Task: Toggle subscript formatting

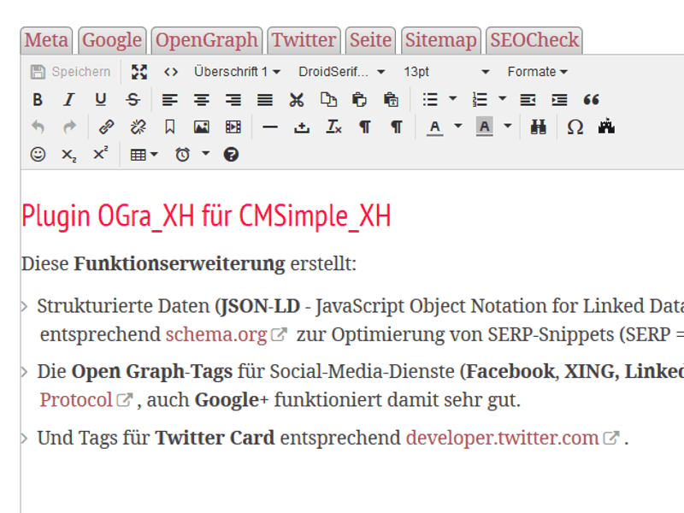Action: tap(69, 155)
